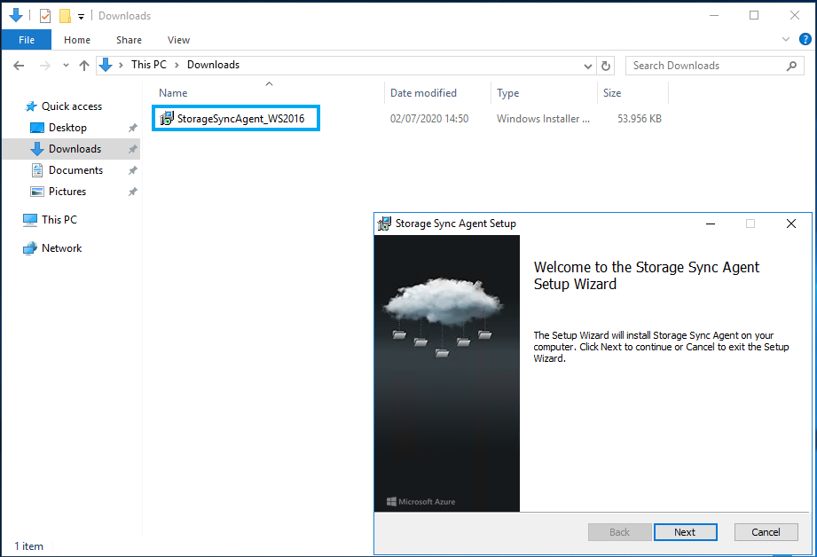This screenshot has height=557, width=817.
Task: Click the Properties quick access toolbar icon
Action: [45, 16]
